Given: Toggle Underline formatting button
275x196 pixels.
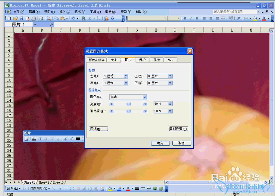Looking at the screenshot, I should point(197,18).
